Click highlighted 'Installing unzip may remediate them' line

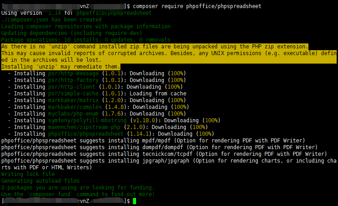click(x=61, y=67)
